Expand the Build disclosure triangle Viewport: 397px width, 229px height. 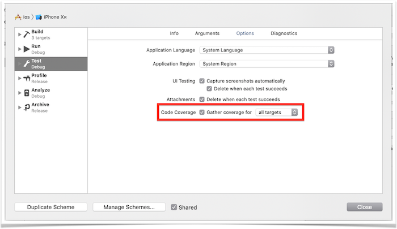point(19,34)
